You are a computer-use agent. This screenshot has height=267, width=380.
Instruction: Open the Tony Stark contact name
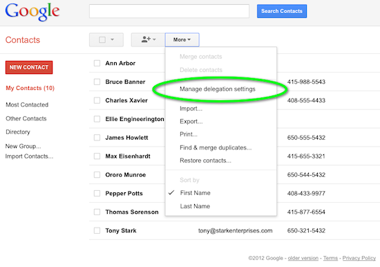[121, 230]
